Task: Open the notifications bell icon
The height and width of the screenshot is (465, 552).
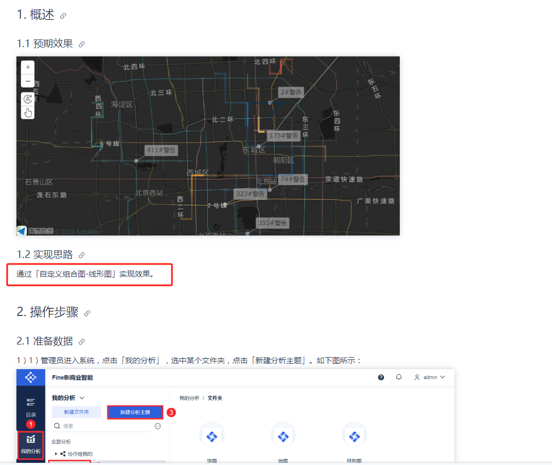Action: point(399,377)
